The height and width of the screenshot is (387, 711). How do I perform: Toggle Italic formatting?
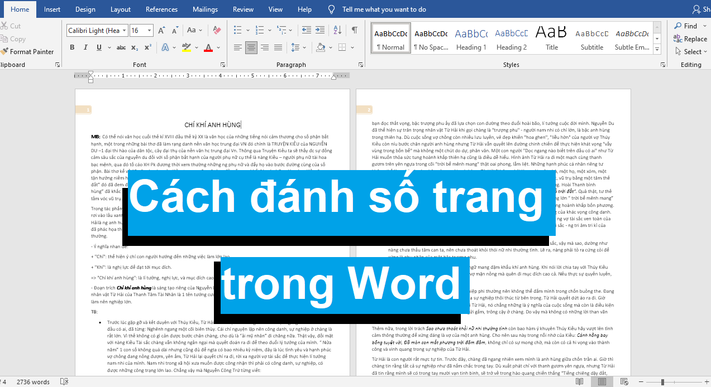pyautogui.click(x=85, y=47)
